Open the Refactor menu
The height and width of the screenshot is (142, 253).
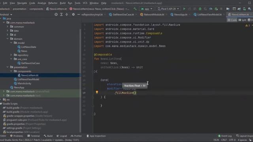point(53,3)
